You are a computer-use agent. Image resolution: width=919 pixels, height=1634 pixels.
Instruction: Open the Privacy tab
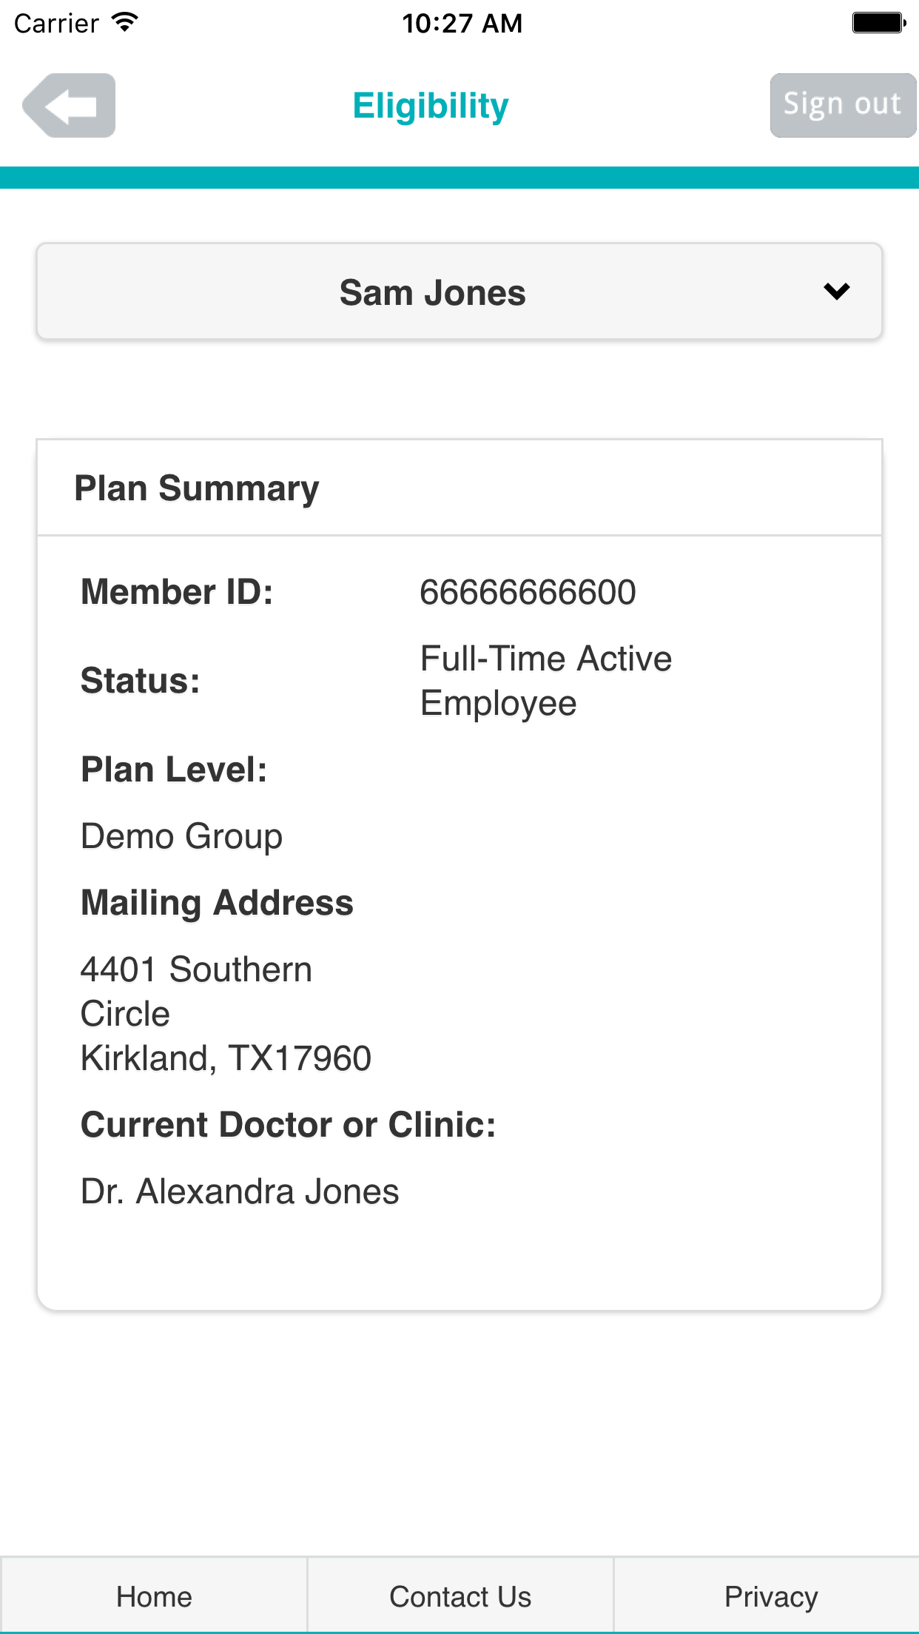770,1596
